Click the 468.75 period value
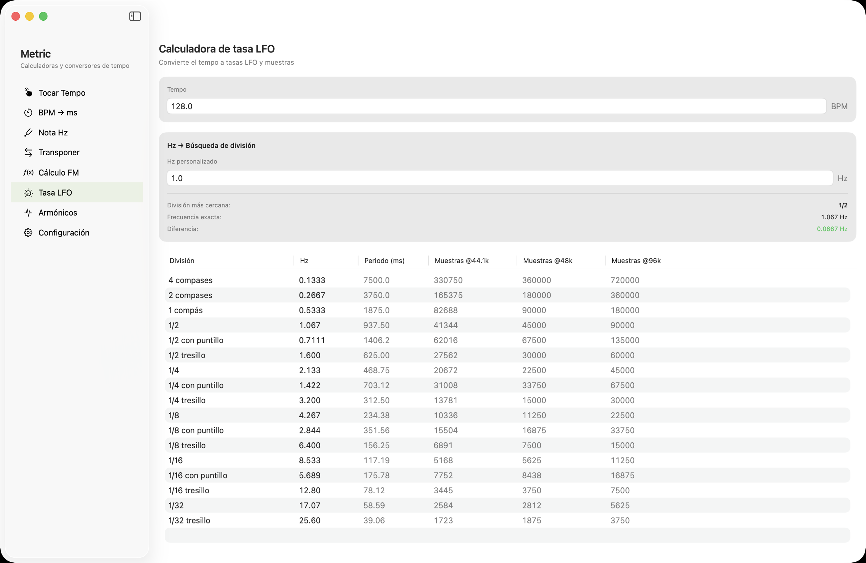This screenshot has width=866, height=563. pos(376,370)
